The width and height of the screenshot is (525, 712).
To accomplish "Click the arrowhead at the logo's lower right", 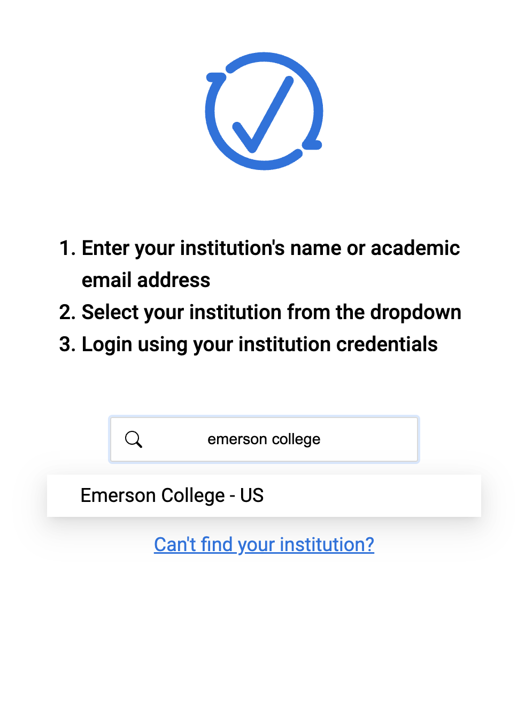I will click(x=312, y=144).
